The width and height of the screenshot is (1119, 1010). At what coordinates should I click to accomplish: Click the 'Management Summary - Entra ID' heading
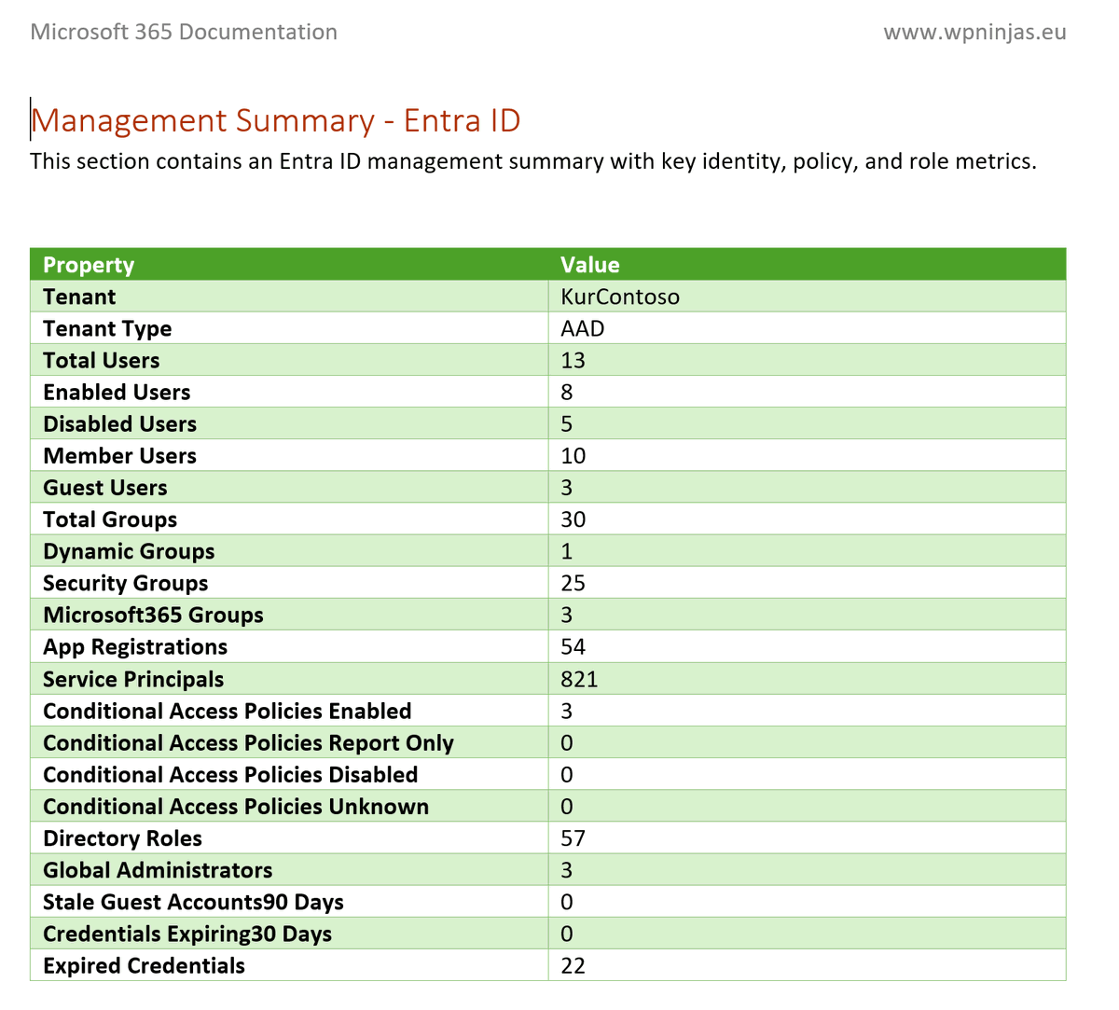(276, 120)
